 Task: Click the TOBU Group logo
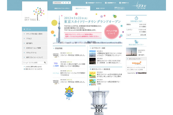pos(139,6)
